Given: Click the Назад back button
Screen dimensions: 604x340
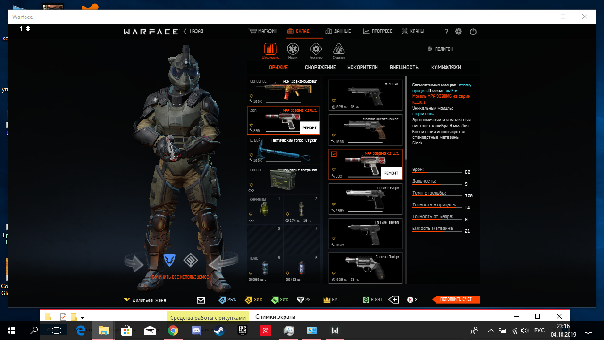Looking at the screenshot, I should (193, 31).
